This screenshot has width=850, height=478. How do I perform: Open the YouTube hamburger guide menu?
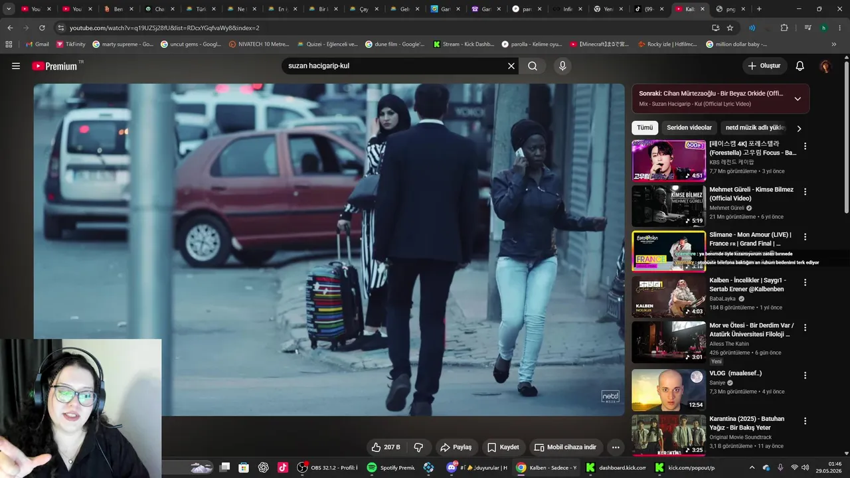point(16,66)
